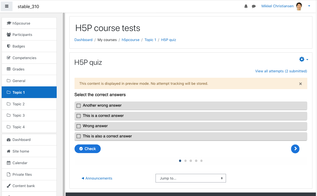Go to next question with arrow button
317x196 pixels.
(295, 149)
